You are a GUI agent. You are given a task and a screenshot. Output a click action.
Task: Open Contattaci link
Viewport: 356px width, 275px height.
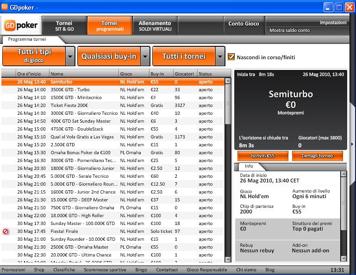(x=167, y=270)
